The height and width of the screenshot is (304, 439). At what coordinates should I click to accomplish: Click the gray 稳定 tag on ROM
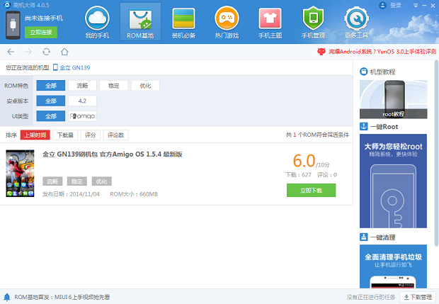(77, 181)
